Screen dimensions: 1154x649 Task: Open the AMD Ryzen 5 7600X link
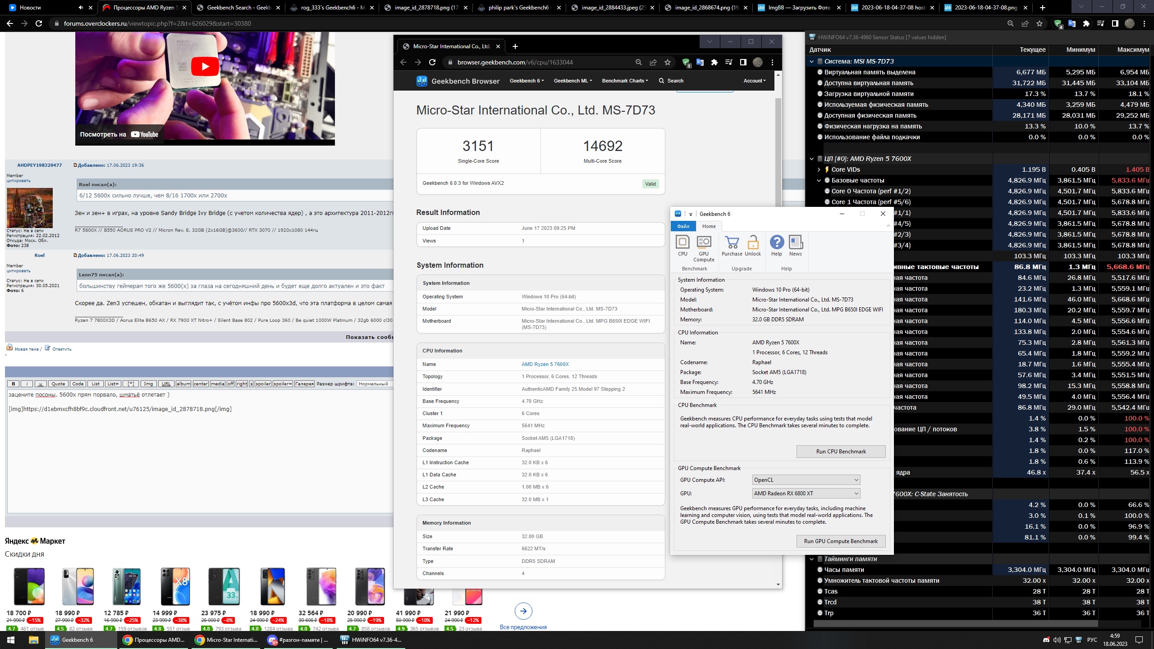(545, 364)
